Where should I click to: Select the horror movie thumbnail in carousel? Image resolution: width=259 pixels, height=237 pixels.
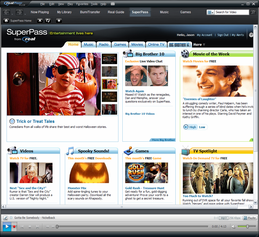coord(109,59)
